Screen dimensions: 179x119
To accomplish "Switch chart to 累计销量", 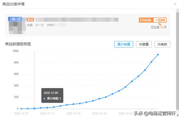I will 124,44.
